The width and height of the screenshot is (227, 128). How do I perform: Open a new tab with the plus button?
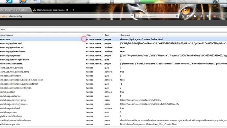pos(73,10)
